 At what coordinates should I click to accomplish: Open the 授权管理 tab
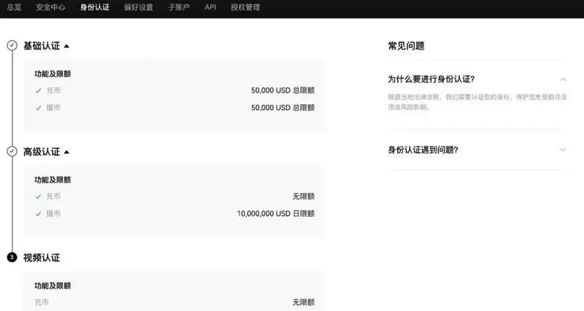pos(245,7)
